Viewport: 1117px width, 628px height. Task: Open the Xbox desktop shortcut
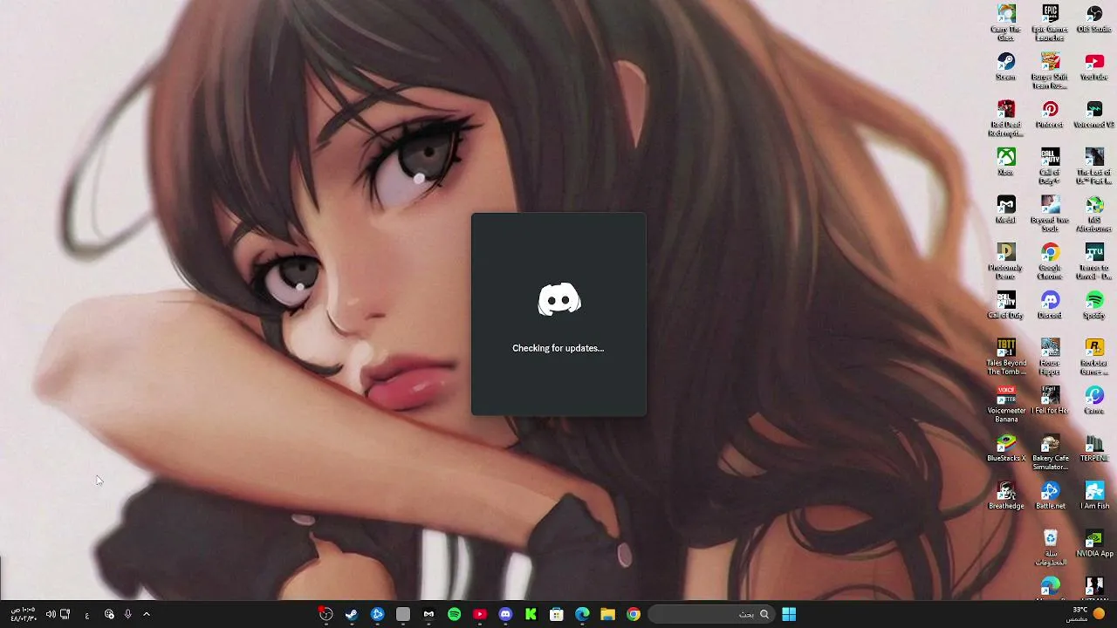click(x=1006, y=162)
